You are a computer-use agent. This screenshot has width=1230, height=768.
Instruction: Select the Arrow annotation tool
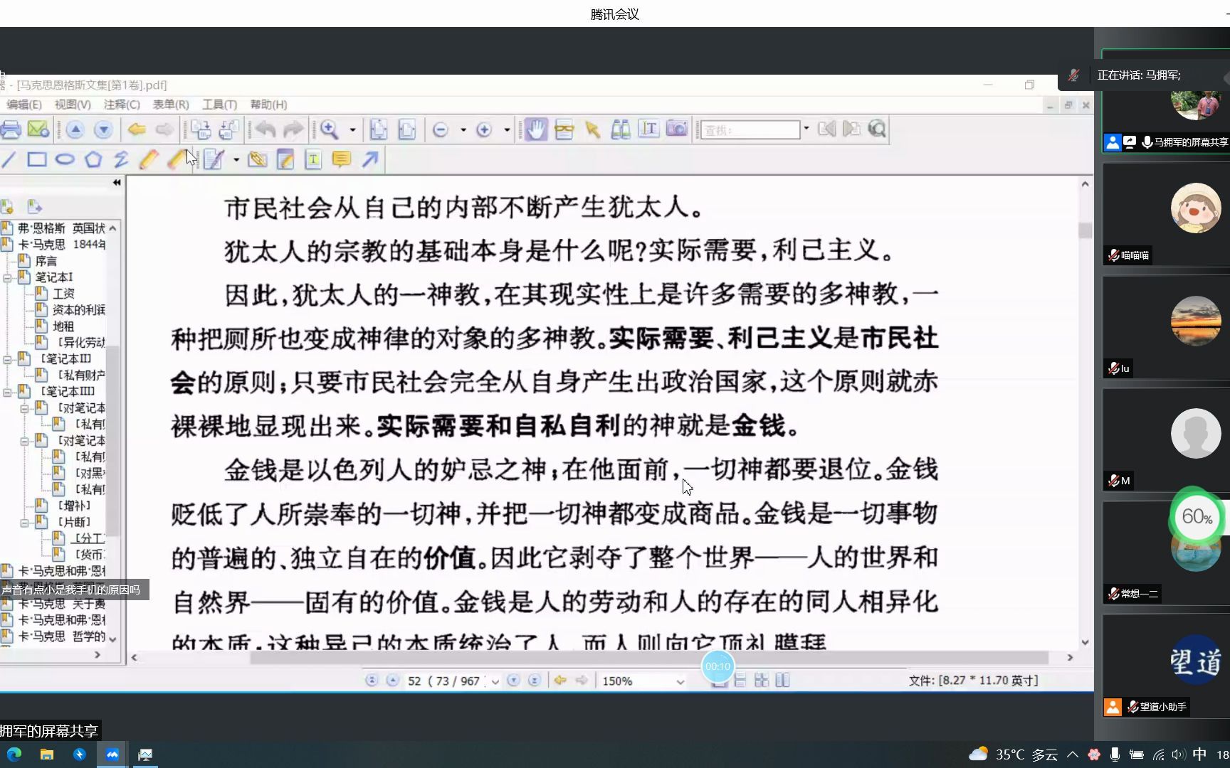(369, 159)
